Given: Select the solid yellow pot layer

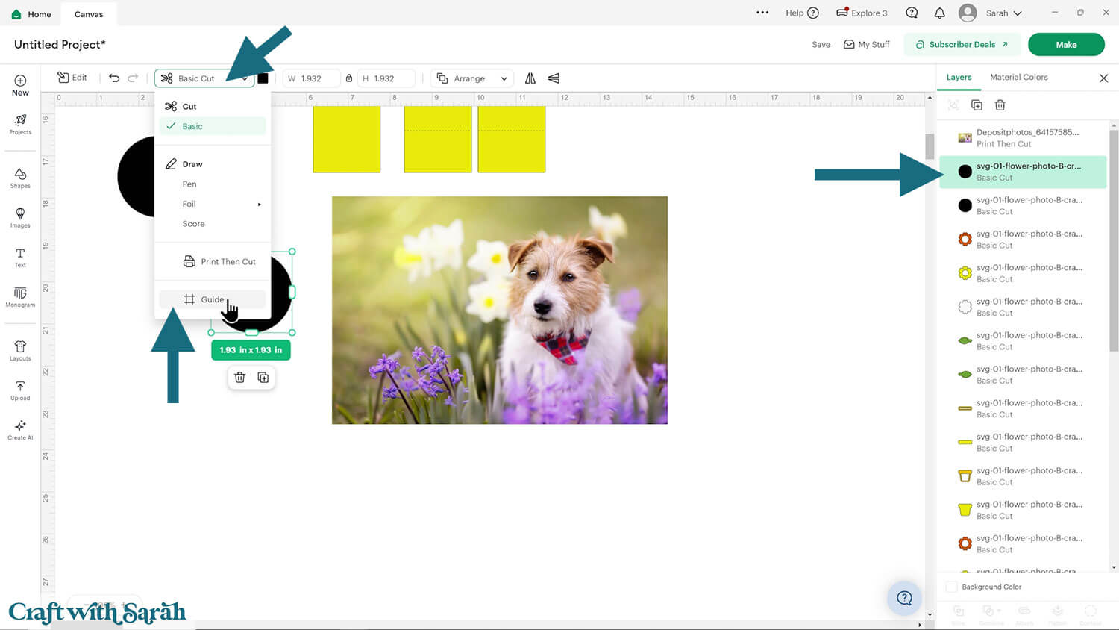Looking at the screenshot, I should point(1023,510).
